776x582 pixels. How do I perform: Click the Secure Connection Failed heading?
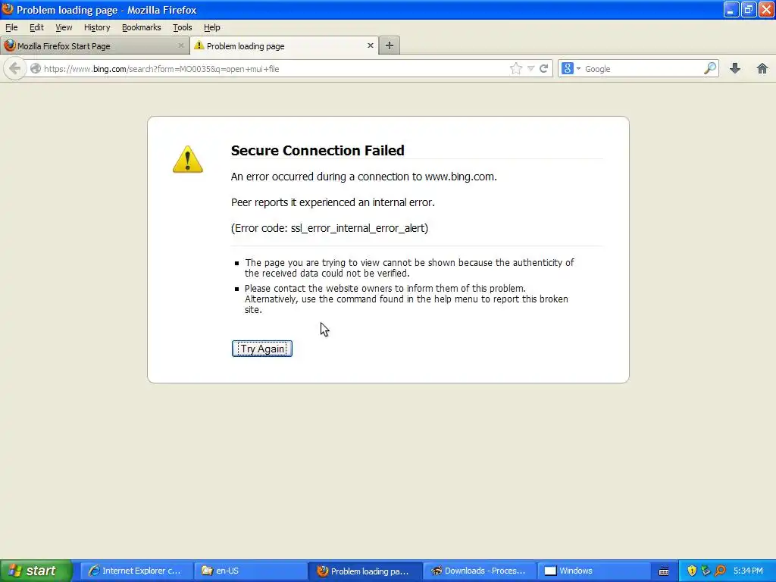[x=318, y=151]
